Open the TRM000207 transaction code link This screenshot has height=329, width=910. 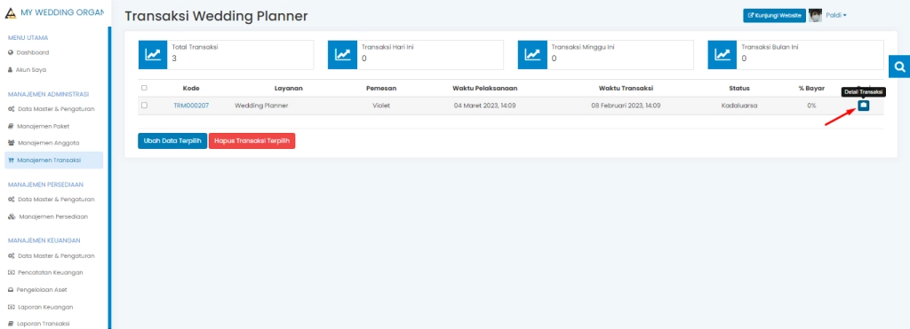tap(191, 106)
